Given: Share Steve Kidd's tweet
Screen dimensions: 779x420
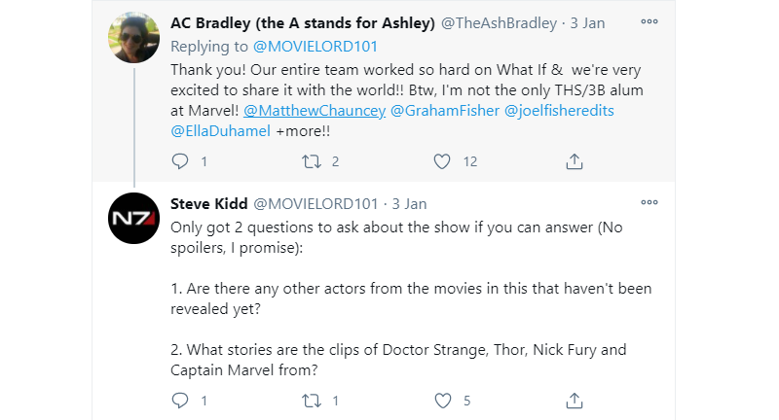Looking at the screenshot, I should [575, 400].
